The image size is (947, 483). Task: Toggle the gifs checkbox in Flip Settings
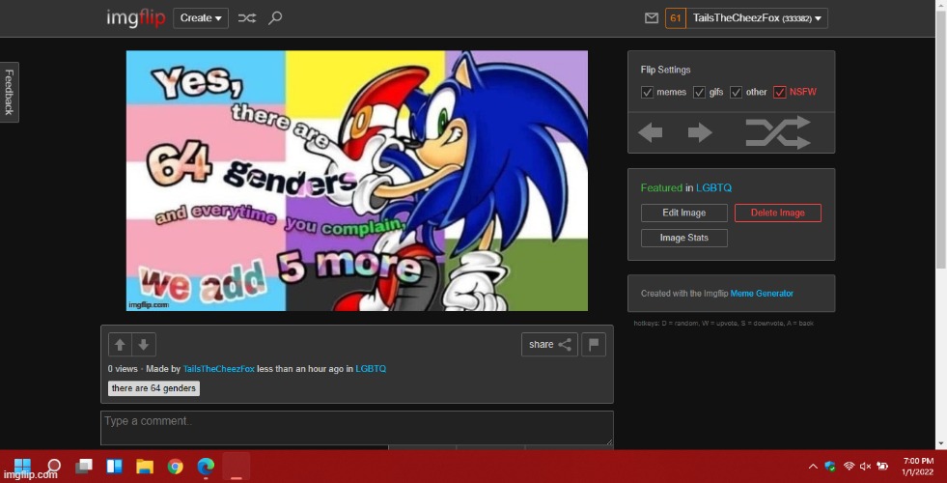(x=699, y=92)
